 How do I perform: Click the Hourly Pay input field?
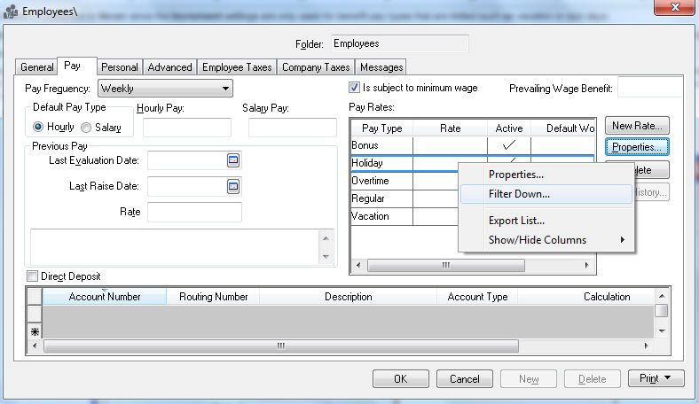[x=186, y=128]
